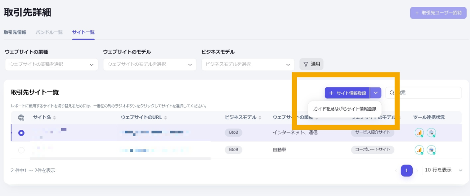
Task: Switch to 取引先情報 tab
Action: [15, 32]
